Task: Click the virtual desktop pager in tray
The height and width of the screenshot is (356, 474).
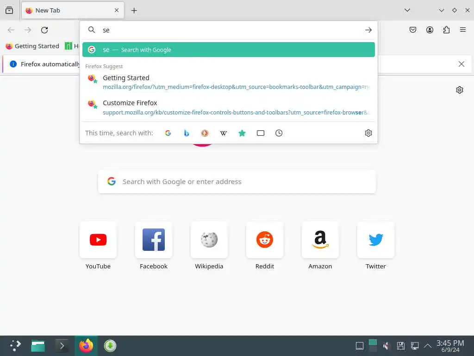Action: pyautogui.click(x=373, y=346)
